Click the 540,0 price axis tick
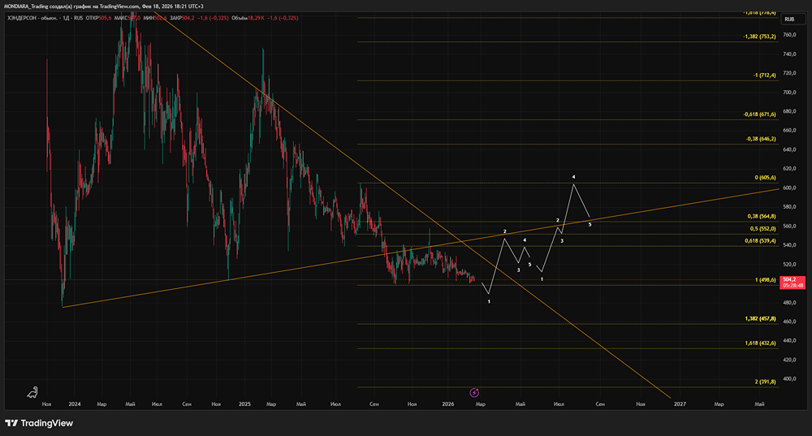Image resolution: width=812 pixels, height=436 pixels. 790,245
